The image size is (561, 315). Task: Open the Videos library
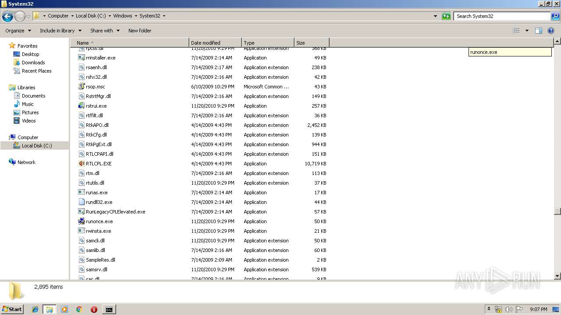coord(28,121)
